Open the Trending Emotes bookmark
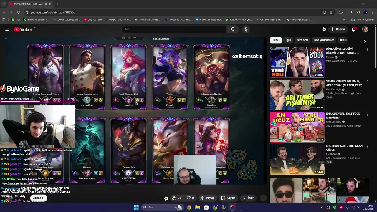 300,20
